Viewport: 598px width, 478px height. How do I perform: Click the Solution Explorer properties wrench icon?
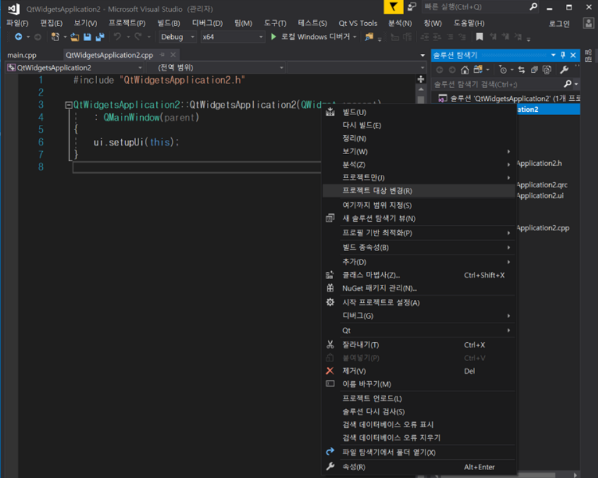[x=564, y=70]
